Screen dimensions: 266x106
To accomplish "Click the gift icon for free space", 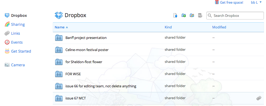I will 217,2.
